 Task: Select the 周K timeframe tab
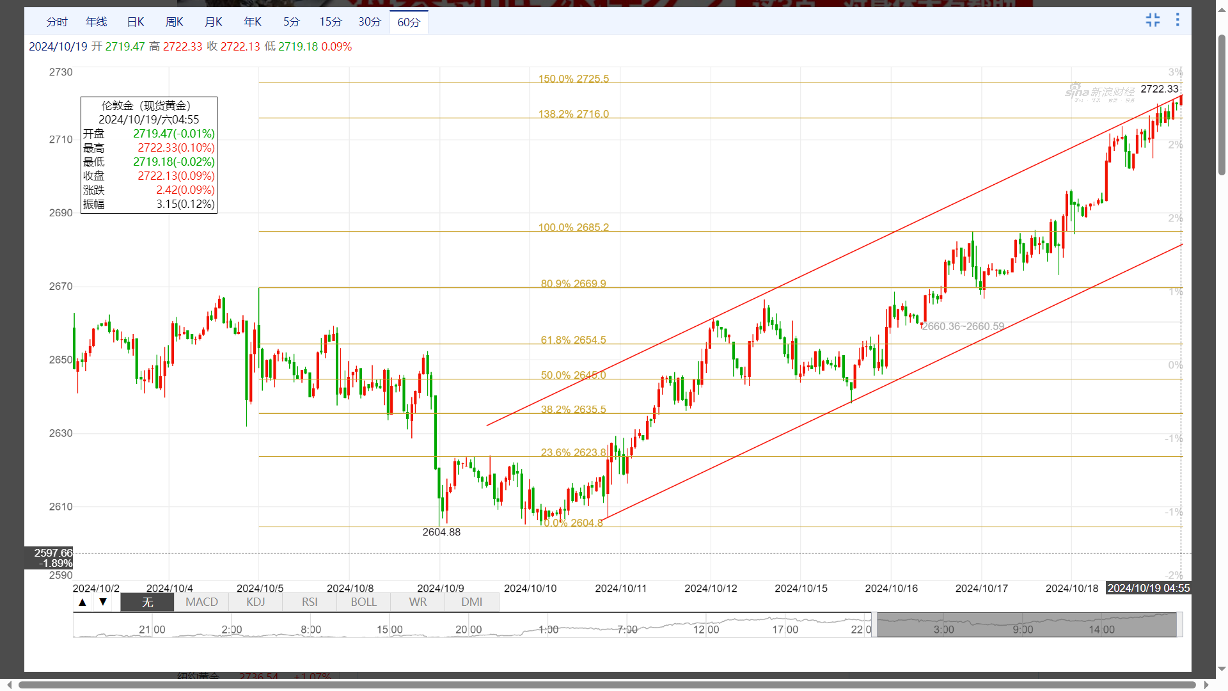(x=174, y=22)
